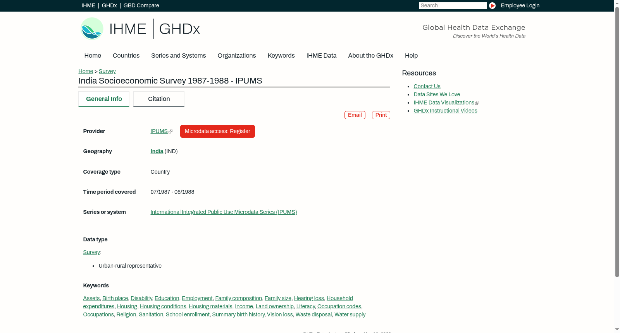Open the Housing conditions keyword
This screenshot has width=620, height=333.
click(163, 306)
